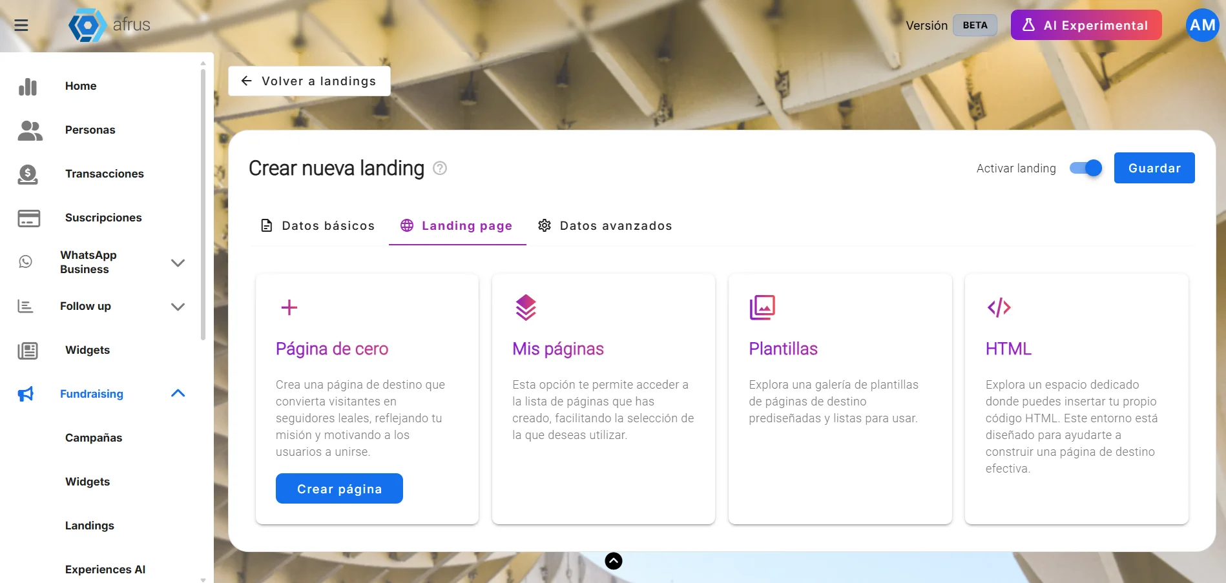This screenshot has width=1226, height=583.
Task: Switch to the Datos básicos tab
Action: pyautogui.click(x=318, y=225)
